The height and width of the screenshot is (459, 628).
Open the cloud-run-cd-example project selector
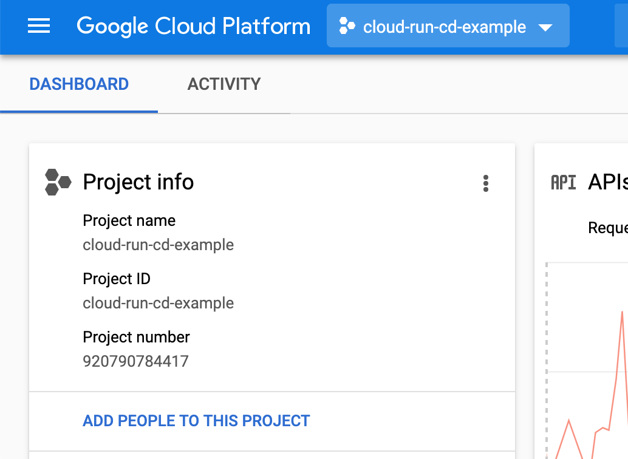coord(448,26)
